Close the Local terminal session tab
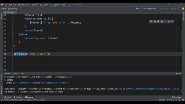The height and width of the screenshot is (104, 185). (x=18, y=74)
